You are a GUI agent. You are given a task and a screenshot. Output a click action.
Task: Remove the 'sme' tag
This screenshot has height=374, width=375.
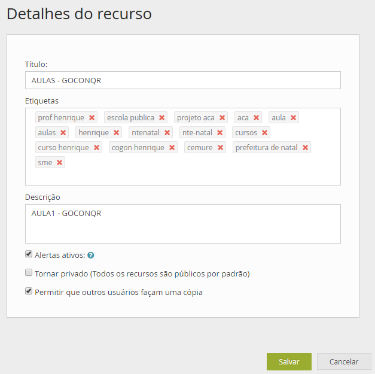59,163
